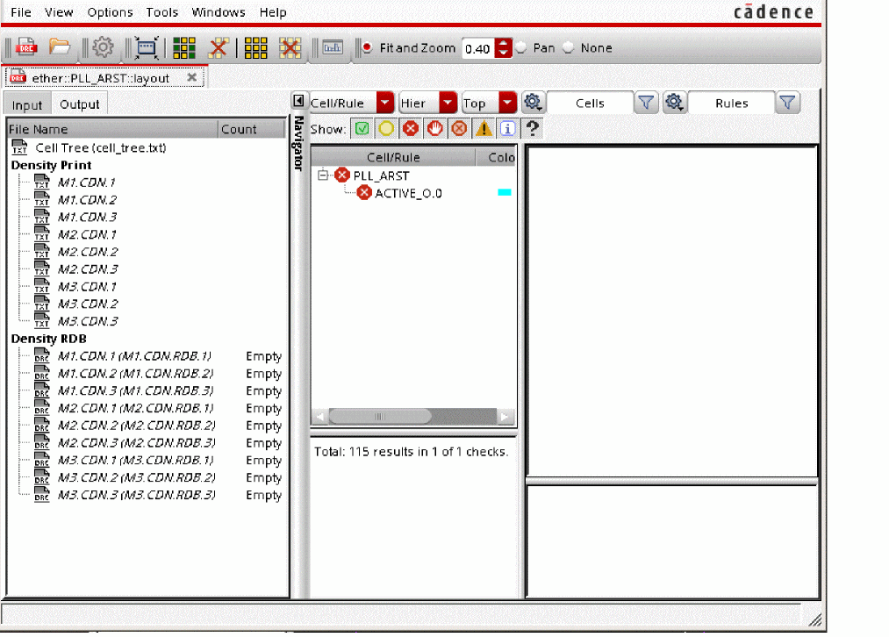Viewport: 889px width, 637px height.
Task: Toggle green checkmark Show filter
Action: click(x=362, y=129)
